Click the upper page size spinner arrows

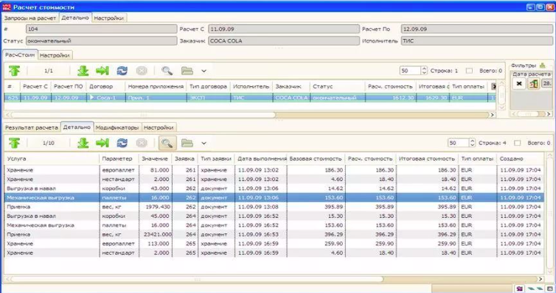424,71
